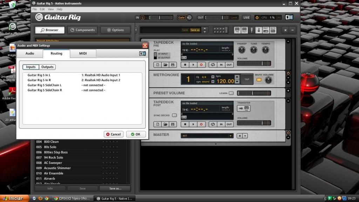Save recording icon in Tapedeck Post
The image size is (359, 202).
pos(172,124)
